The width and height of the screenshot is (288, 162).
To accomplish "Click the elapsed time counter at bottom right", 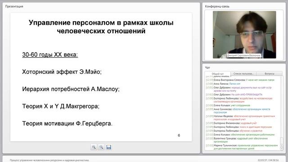I will click(268, 160).
